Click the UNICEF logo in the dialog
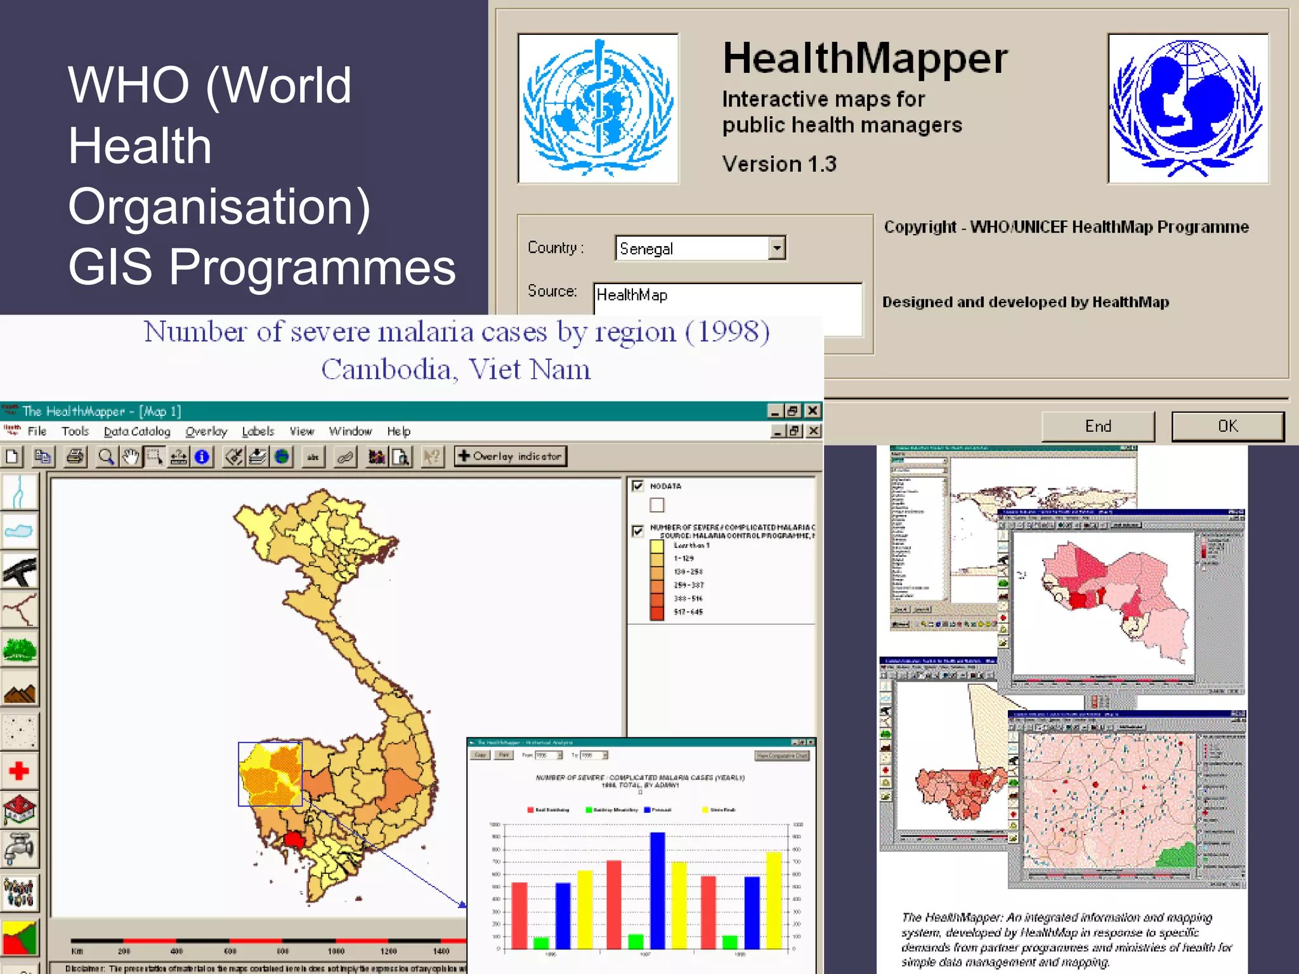 (x=1188, y=108)
